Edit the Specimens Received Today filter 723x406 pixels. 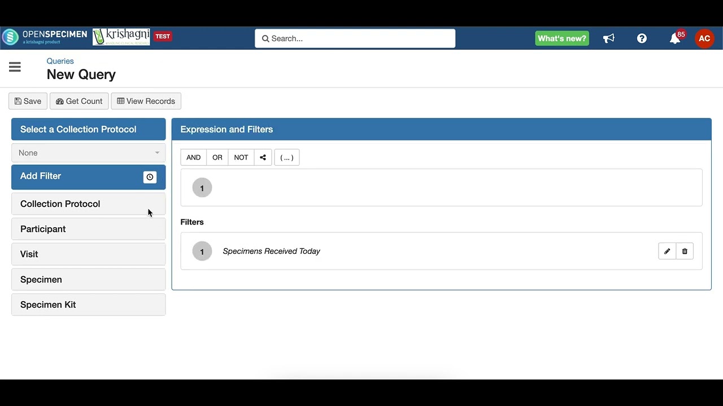click(667, 251)
